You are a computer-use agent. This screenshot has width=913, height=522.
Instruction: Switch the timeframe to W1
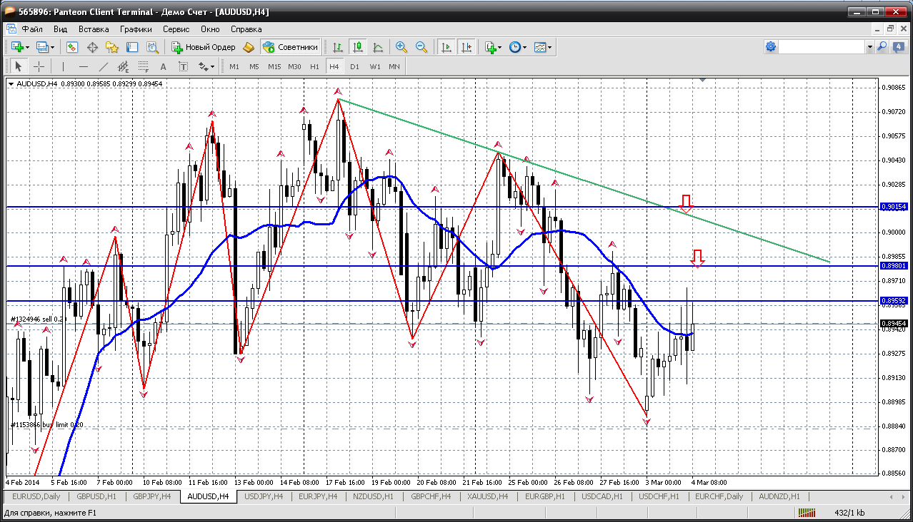point(374,66)
